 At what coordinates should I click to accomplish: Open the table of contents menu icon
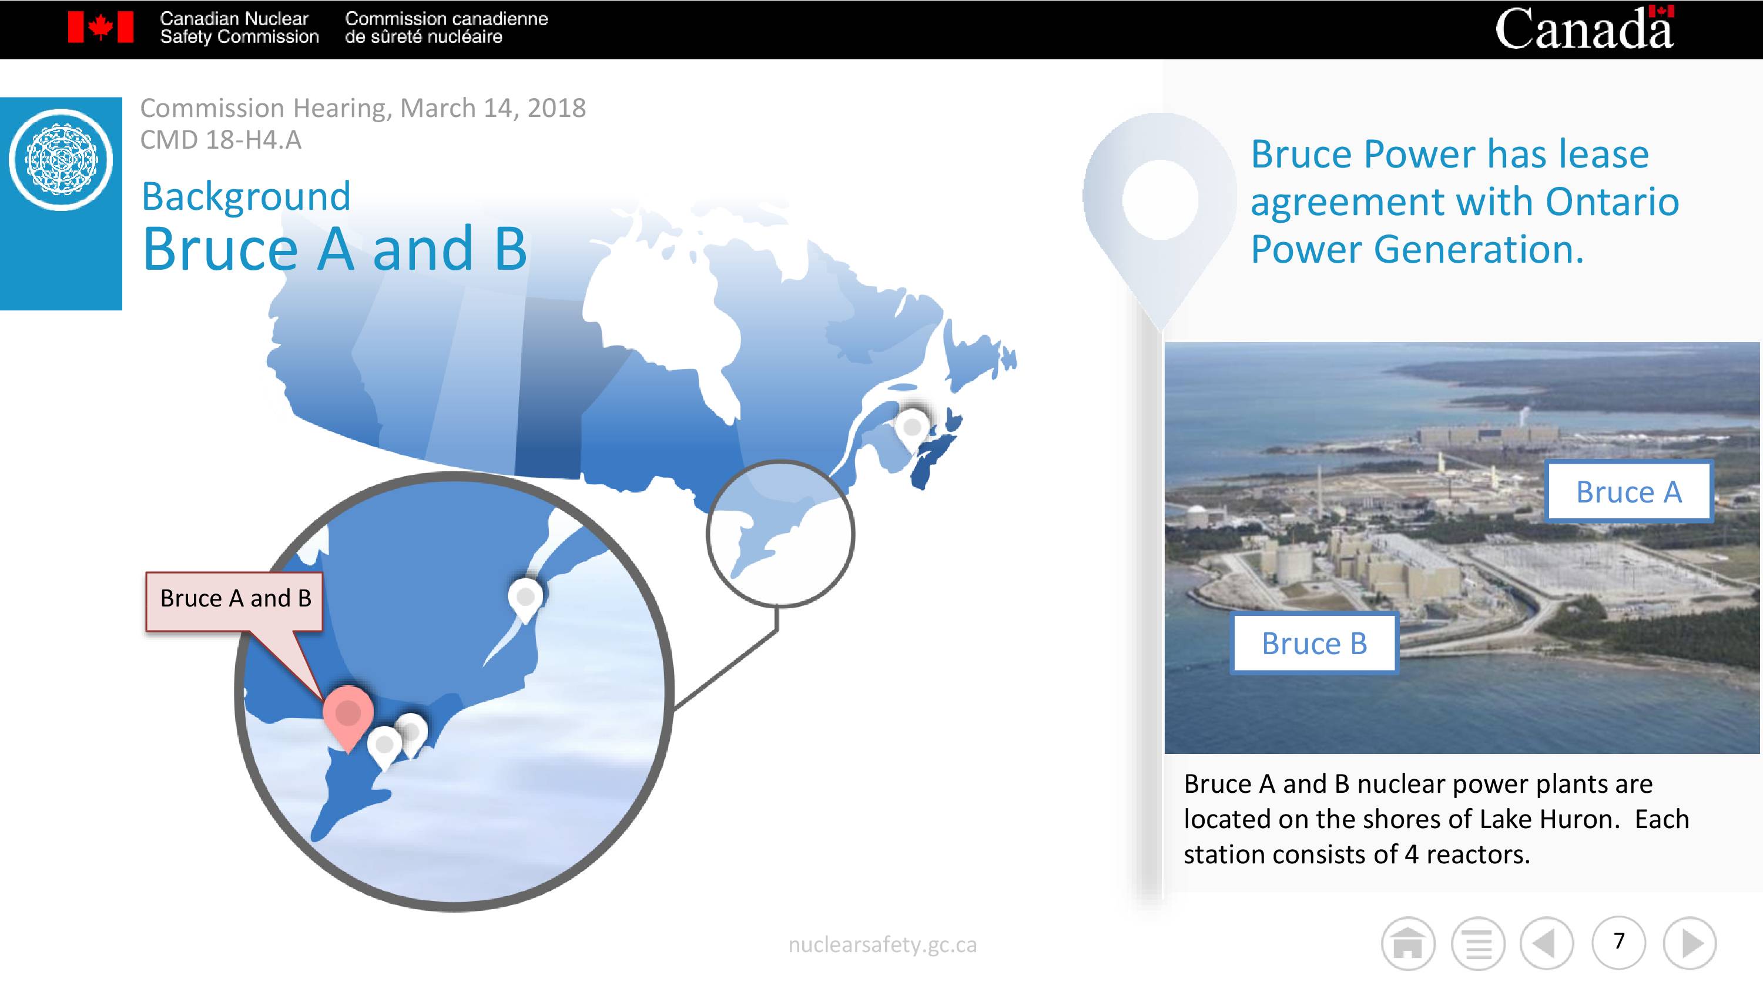[x=1477, y=944]
